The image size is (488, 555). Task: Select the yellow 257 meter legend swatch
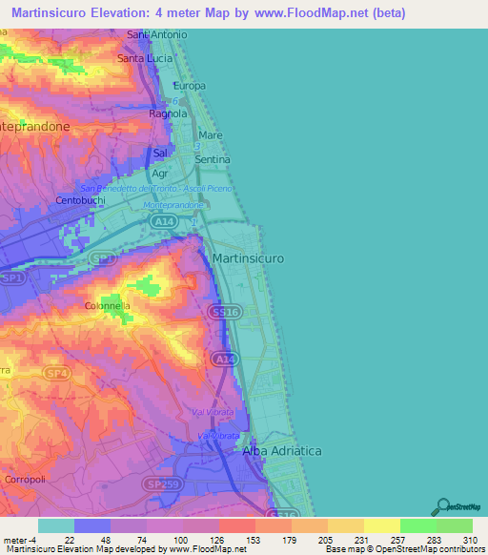pos(382,525)
